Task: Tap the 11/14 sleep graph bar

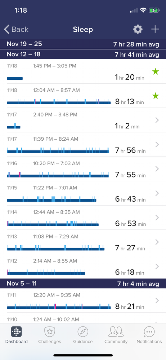Action: point(53,224)
